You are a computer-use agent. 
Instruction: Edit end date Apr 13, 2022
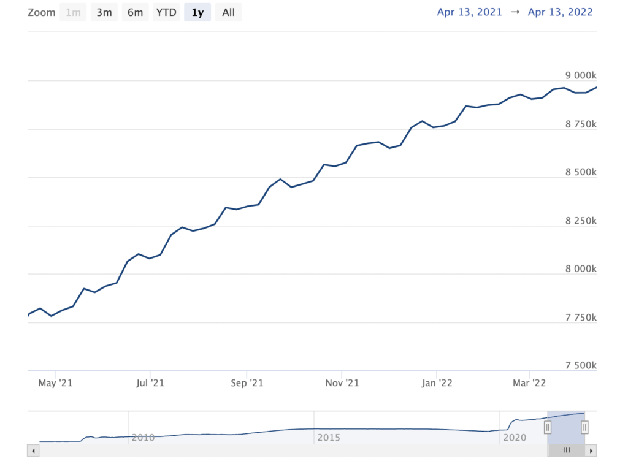(x=561, y=12)
